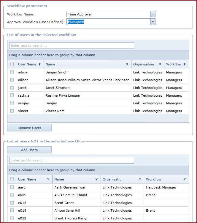Click filter icon in lower Workflow header
197x223 pixels.
coord(185,179)
